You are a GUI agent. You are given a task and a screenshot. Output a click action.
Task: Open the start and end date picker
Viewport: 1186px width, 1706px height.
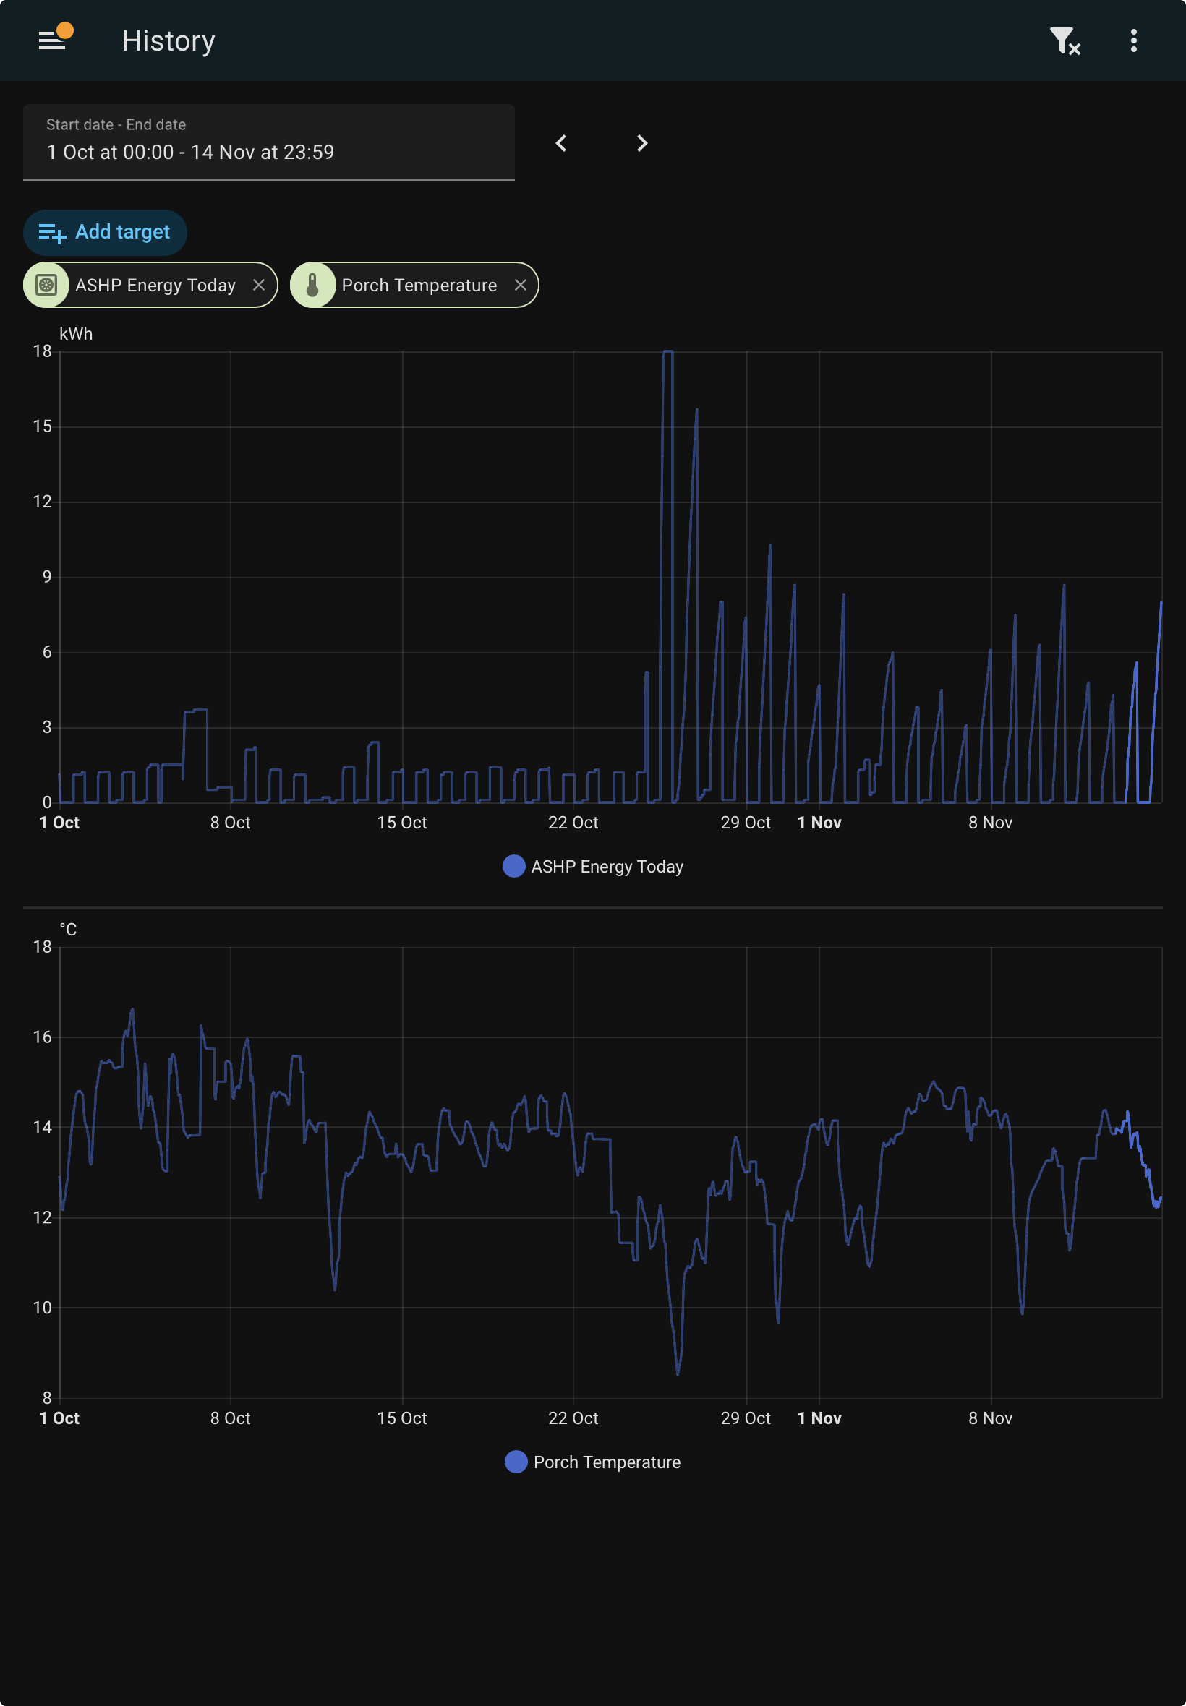[x=269, y=142]
